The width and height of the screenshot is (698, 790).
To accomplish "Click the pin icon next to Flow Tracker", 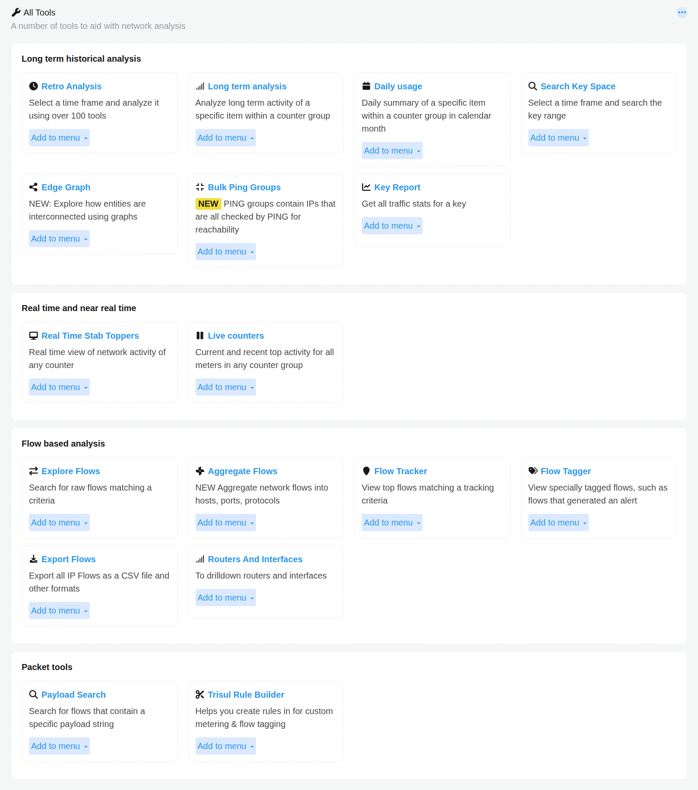I will pyautogui.click(x=366, y=471).
